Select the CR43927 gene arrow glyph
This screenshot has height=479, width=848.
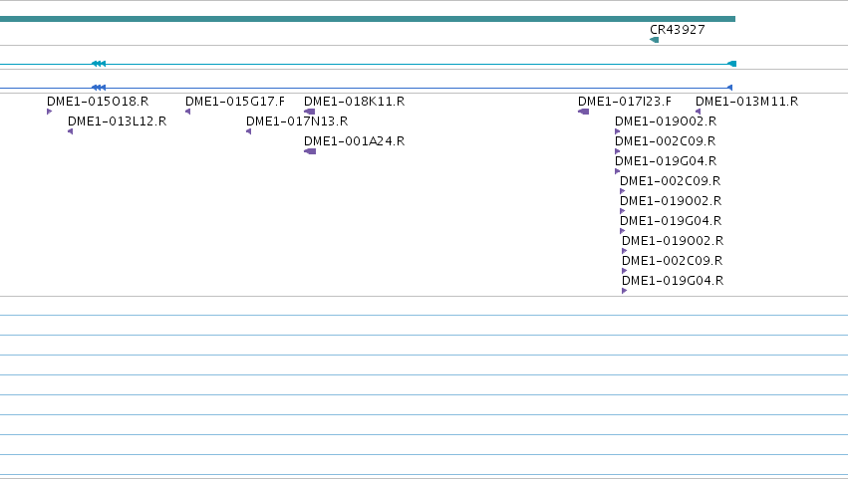pyautogui.click(x=654, y=40)
